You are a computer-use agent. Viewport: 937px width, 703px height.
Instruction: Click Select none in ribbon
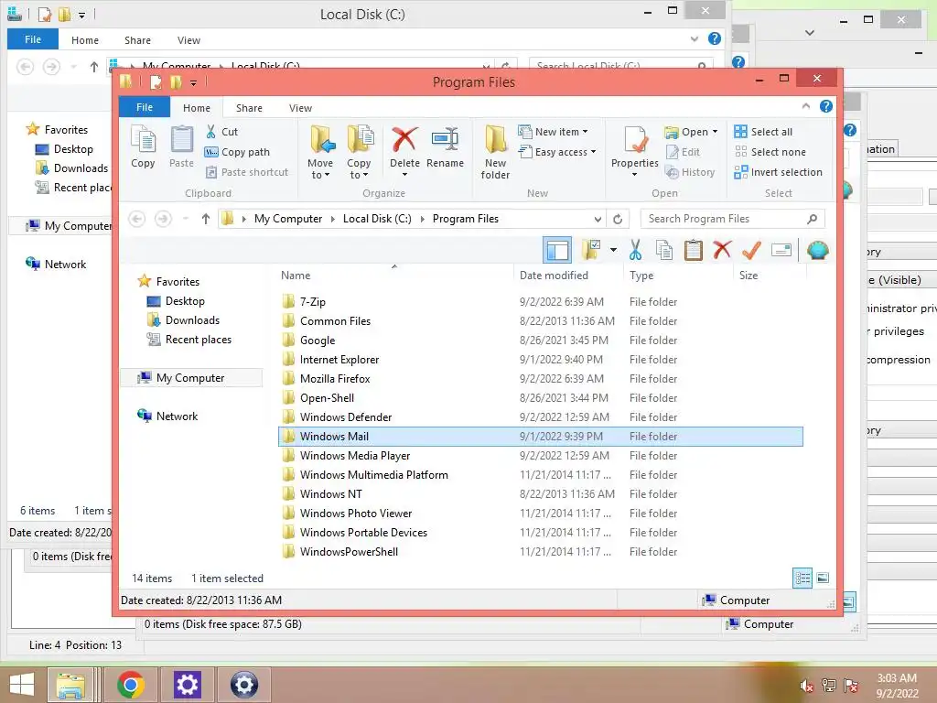(x=770, y=152)
